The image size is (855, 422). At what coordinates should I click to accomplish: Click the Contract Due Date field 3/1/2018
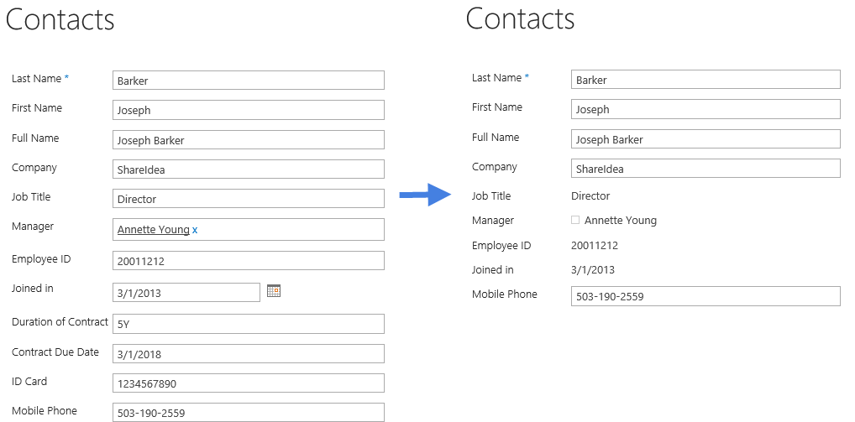click(248, 353)
